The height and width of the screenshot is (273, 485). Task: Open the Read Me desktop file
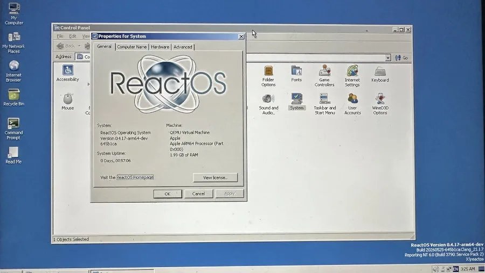pos(13,155)
